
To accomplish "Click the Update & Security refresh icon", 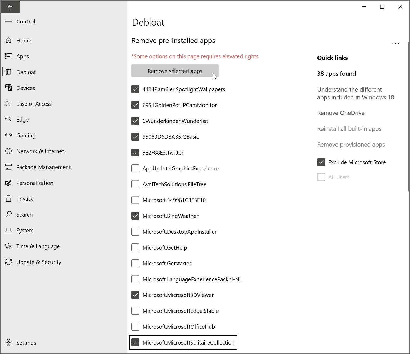I will (8, 262).
